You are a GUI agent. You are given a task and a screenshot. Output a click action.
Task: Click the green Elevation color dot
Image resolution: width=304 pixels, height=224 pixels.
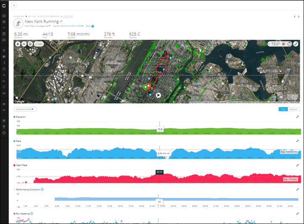pos(14,117)
